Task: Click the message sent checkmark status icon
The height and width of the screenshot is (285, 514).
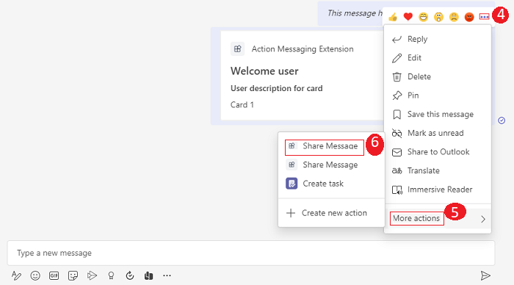Action: (x=502, y=120)
